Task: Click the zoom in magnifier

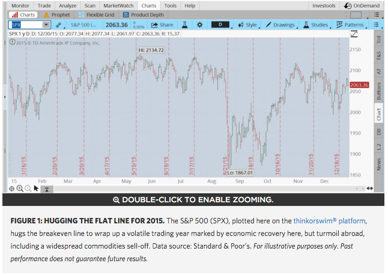Action: [20, 189]
